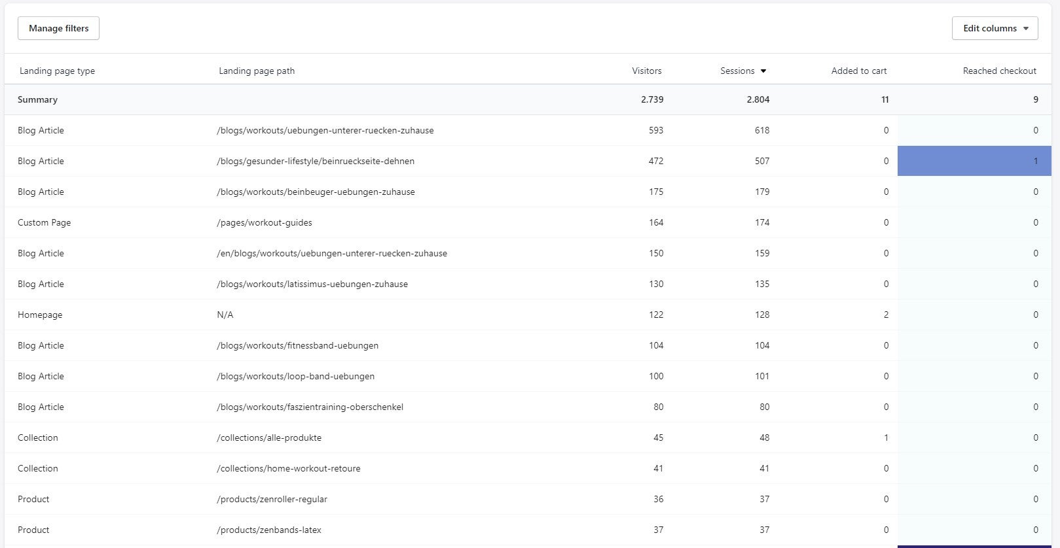Select the /collections/home-workout-retoure path
The height and width of the screenshot is (548, 1060).
tap(288, 468)
